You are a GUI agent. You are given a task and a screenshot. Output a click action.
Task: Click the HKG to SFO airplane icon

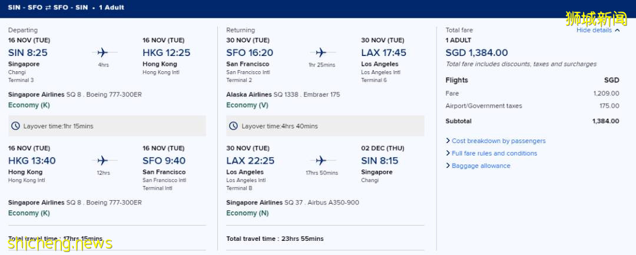105,160
